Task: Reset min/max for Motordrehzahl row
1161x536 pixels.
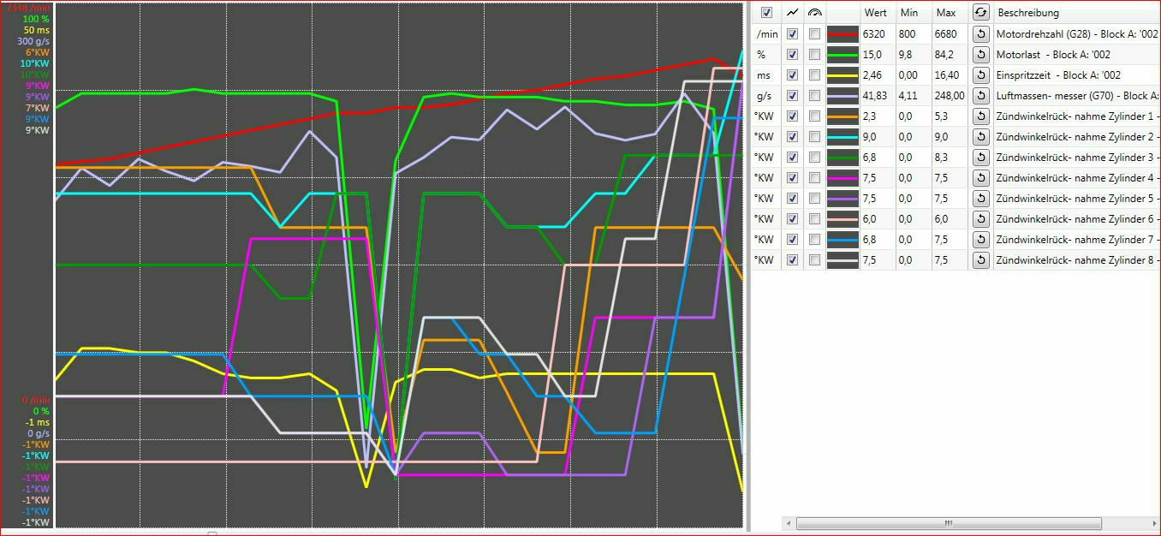Action: (980, 34)
